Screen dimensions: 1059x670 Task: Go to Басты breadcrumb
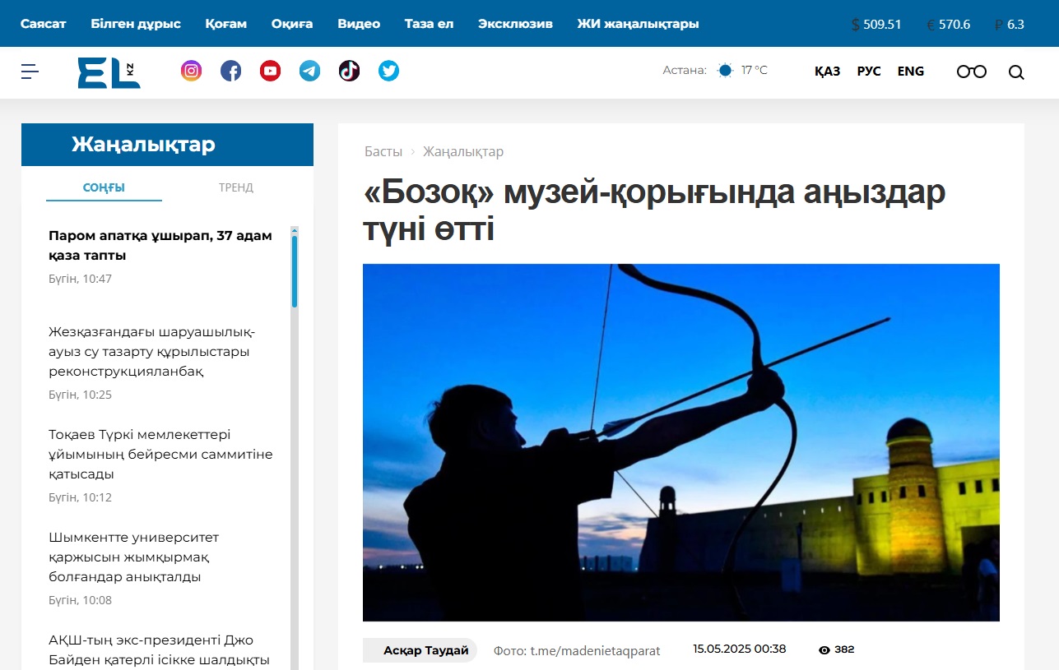(383, 151)
